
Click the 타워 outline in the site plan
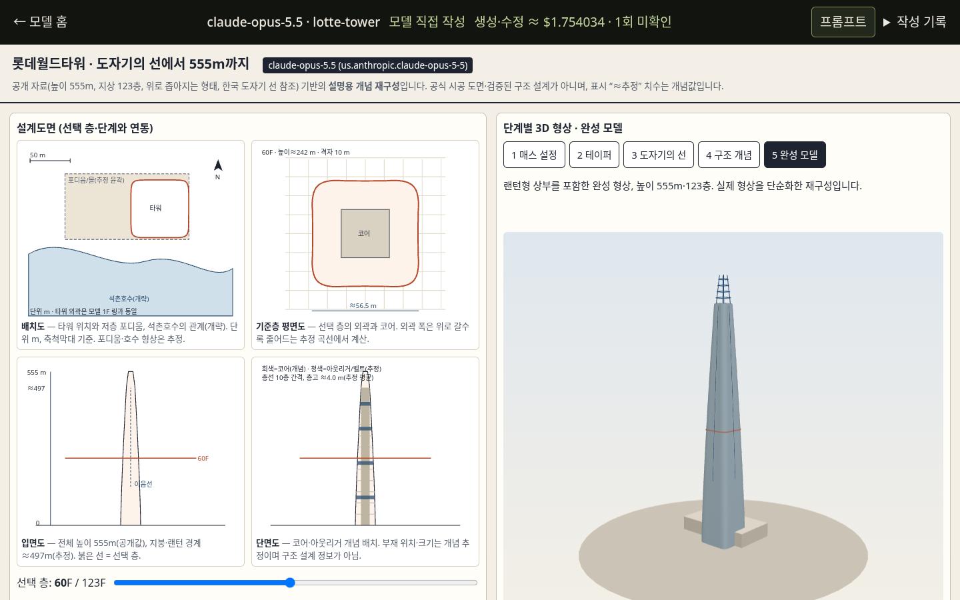coord(160,209)
